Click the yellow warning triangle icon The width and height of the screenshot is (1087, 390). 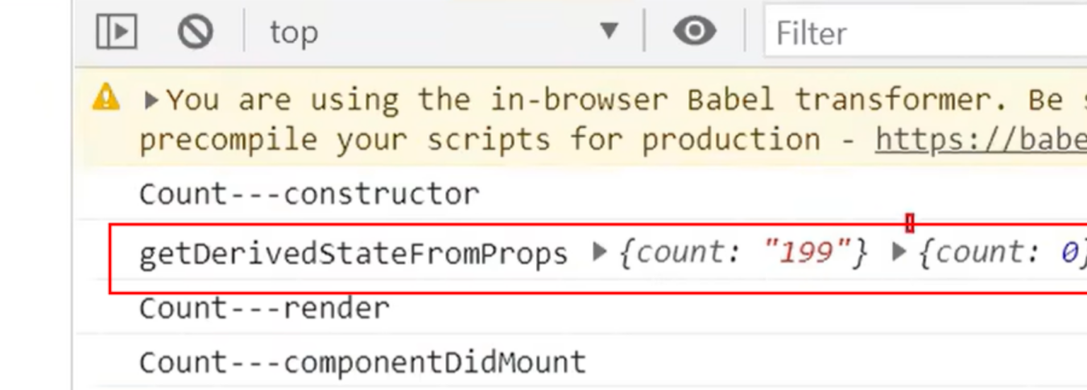[x=106, y=99]
